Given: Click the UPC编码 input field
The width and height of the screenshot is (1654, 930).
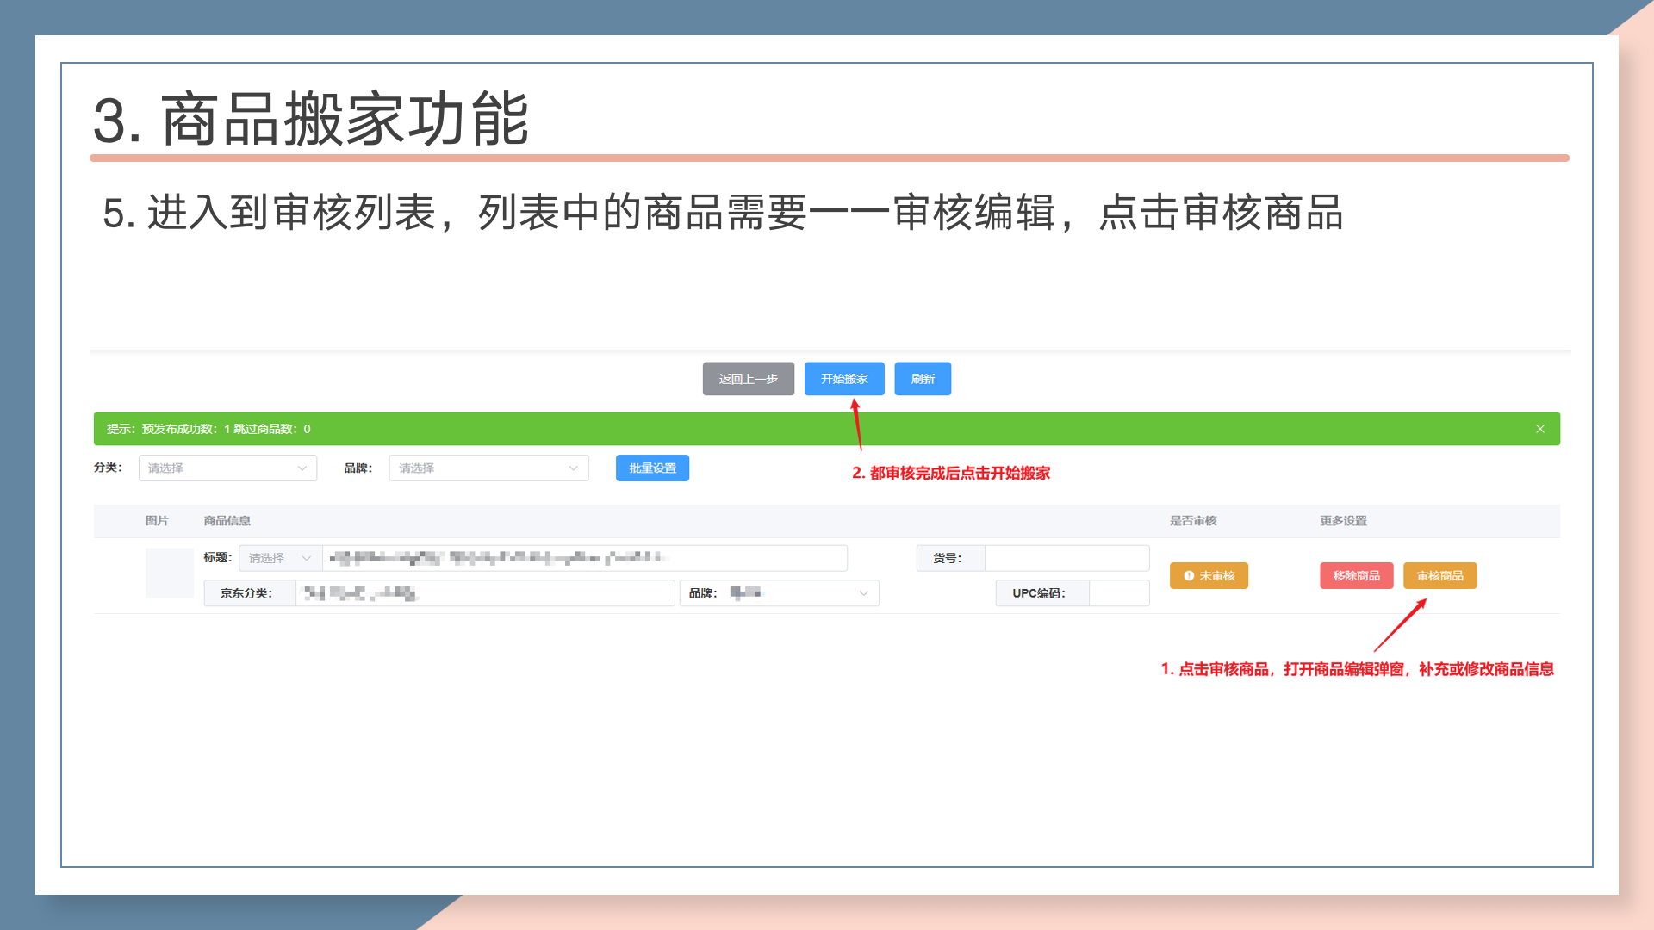Looking at the screenshot, I should pyautogui.click(x=1118, y=593).
